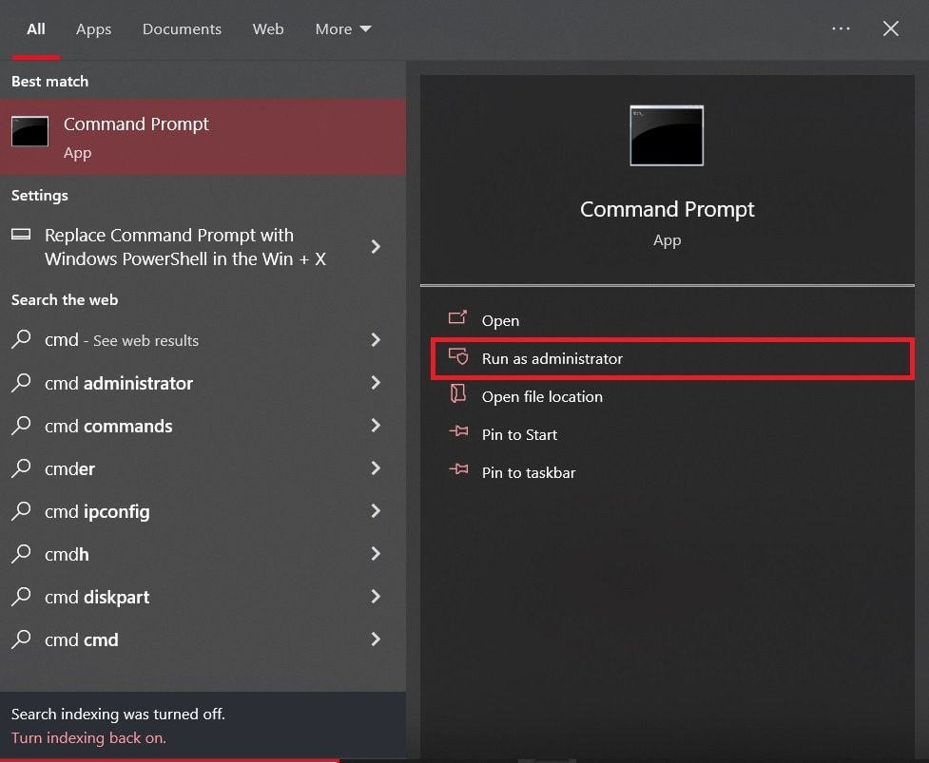Click the search icon next to cmd cmd
The height and width of the screenshot is (763, 929).
tap(21, 639)
